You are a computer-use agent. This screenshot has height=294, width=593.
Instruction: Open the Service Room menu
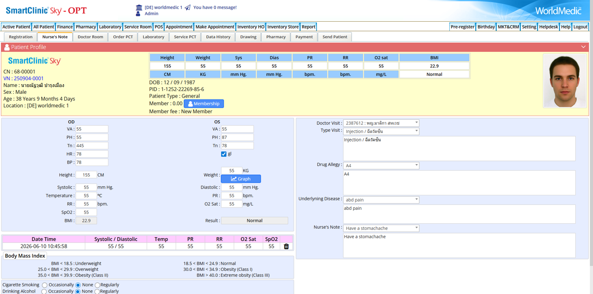(138, 27)
